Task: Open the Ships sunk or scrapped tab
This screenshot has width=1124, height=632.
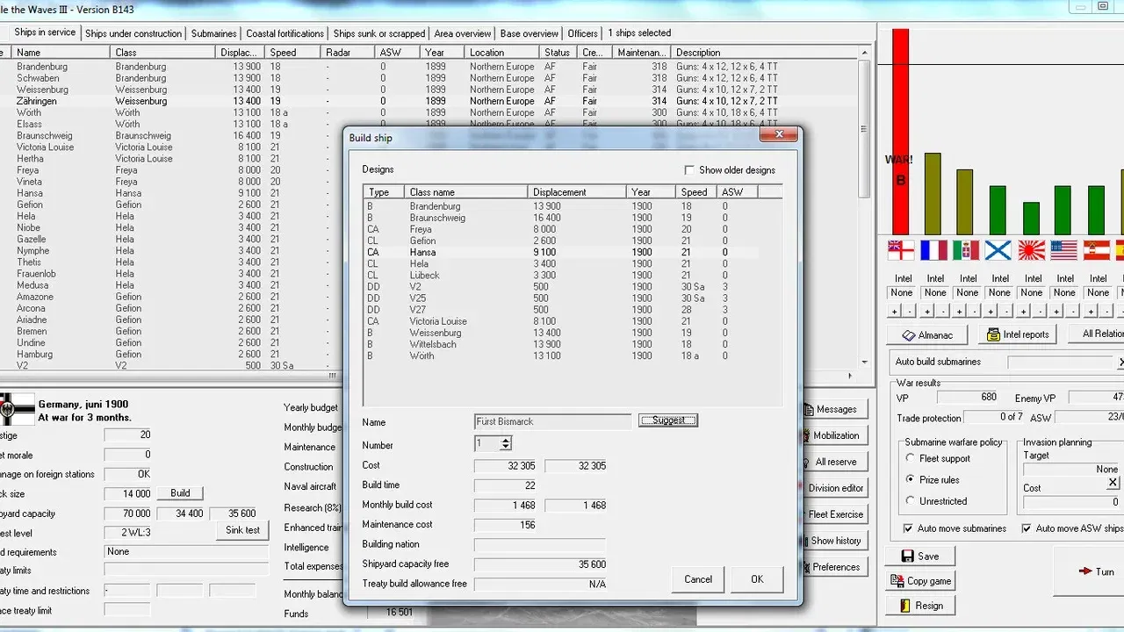Action: (x=379, y=32)
